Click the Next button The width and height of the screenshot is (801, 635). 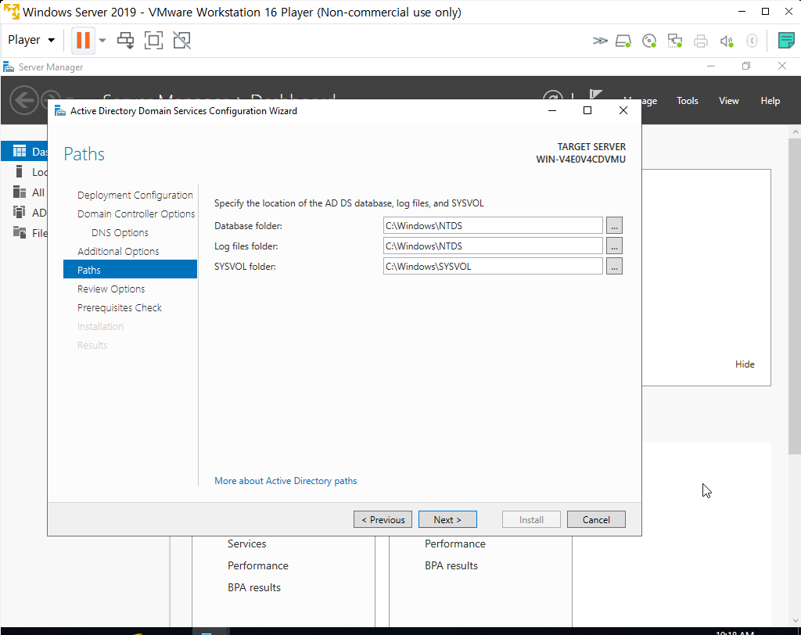[x=447, y=519]
